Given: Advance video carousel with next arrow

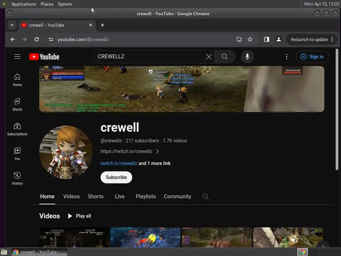Looking at the screenshot, I should (x=323, y=246).
